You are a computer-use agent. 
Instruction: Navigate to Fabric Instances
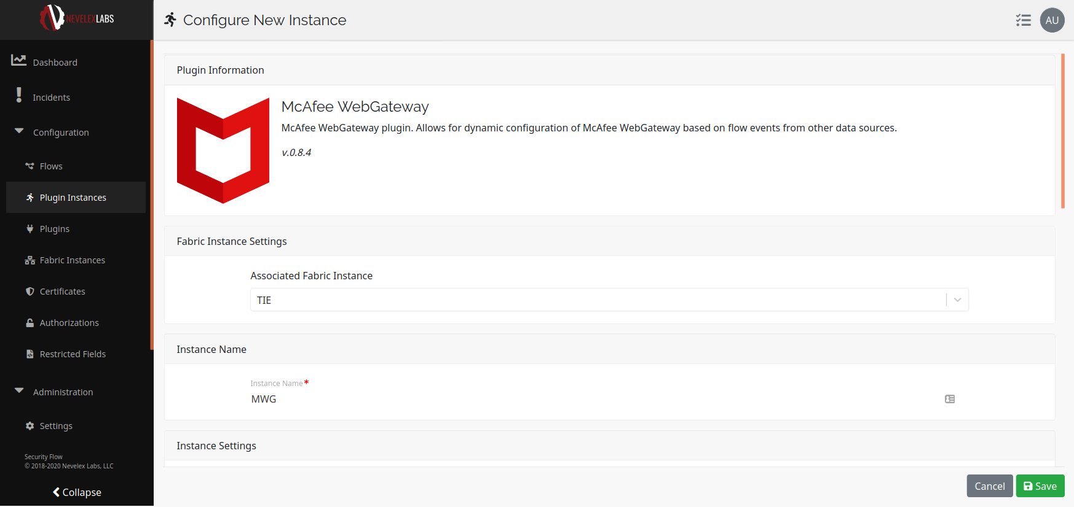pyautogui.click(x=72, y=260)
